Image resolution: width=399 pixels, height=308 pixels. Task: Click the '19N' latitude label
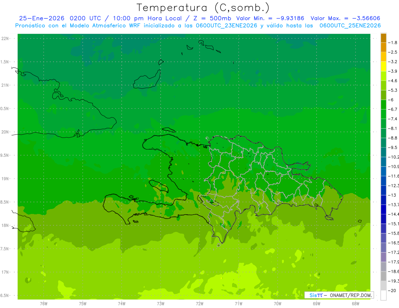[5, 179]
